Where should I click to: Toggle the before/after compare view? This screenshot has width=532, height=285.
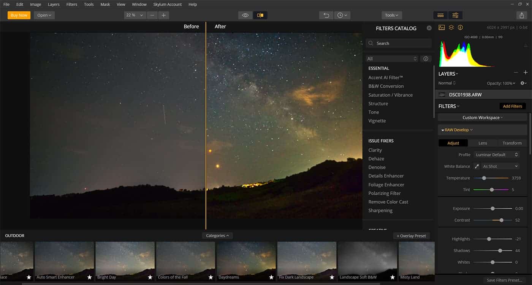pos(260,15)
